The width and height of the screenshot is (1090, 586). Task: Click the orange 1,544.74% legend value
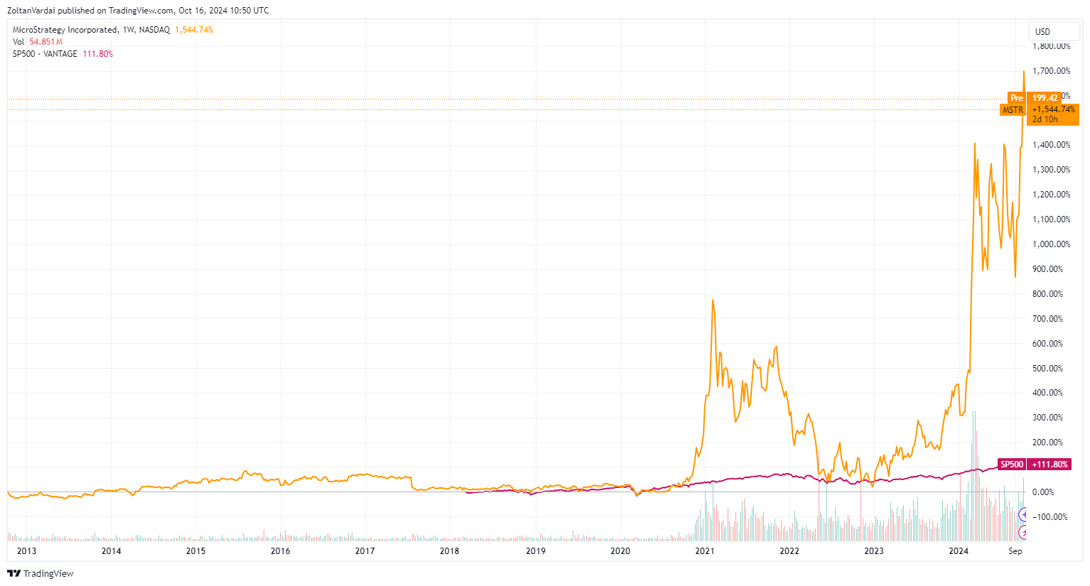[x=194, y=30]
